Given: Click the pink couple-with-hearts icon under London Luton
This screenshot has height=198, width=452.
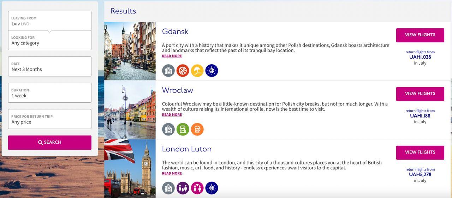Looking at the screenshot, I should [197, 188].
